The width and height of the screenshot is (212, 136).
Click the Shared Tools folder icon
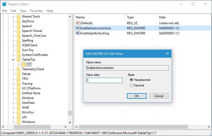point(19,17)
